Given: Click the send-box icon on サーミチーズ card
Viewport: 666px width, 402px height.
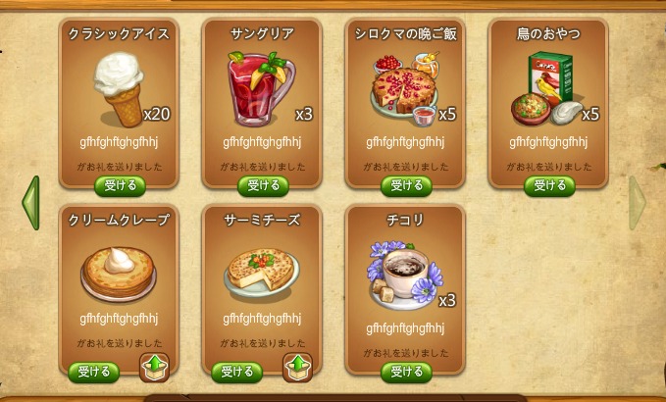Looking at the screenshot, I should point(297,368).
